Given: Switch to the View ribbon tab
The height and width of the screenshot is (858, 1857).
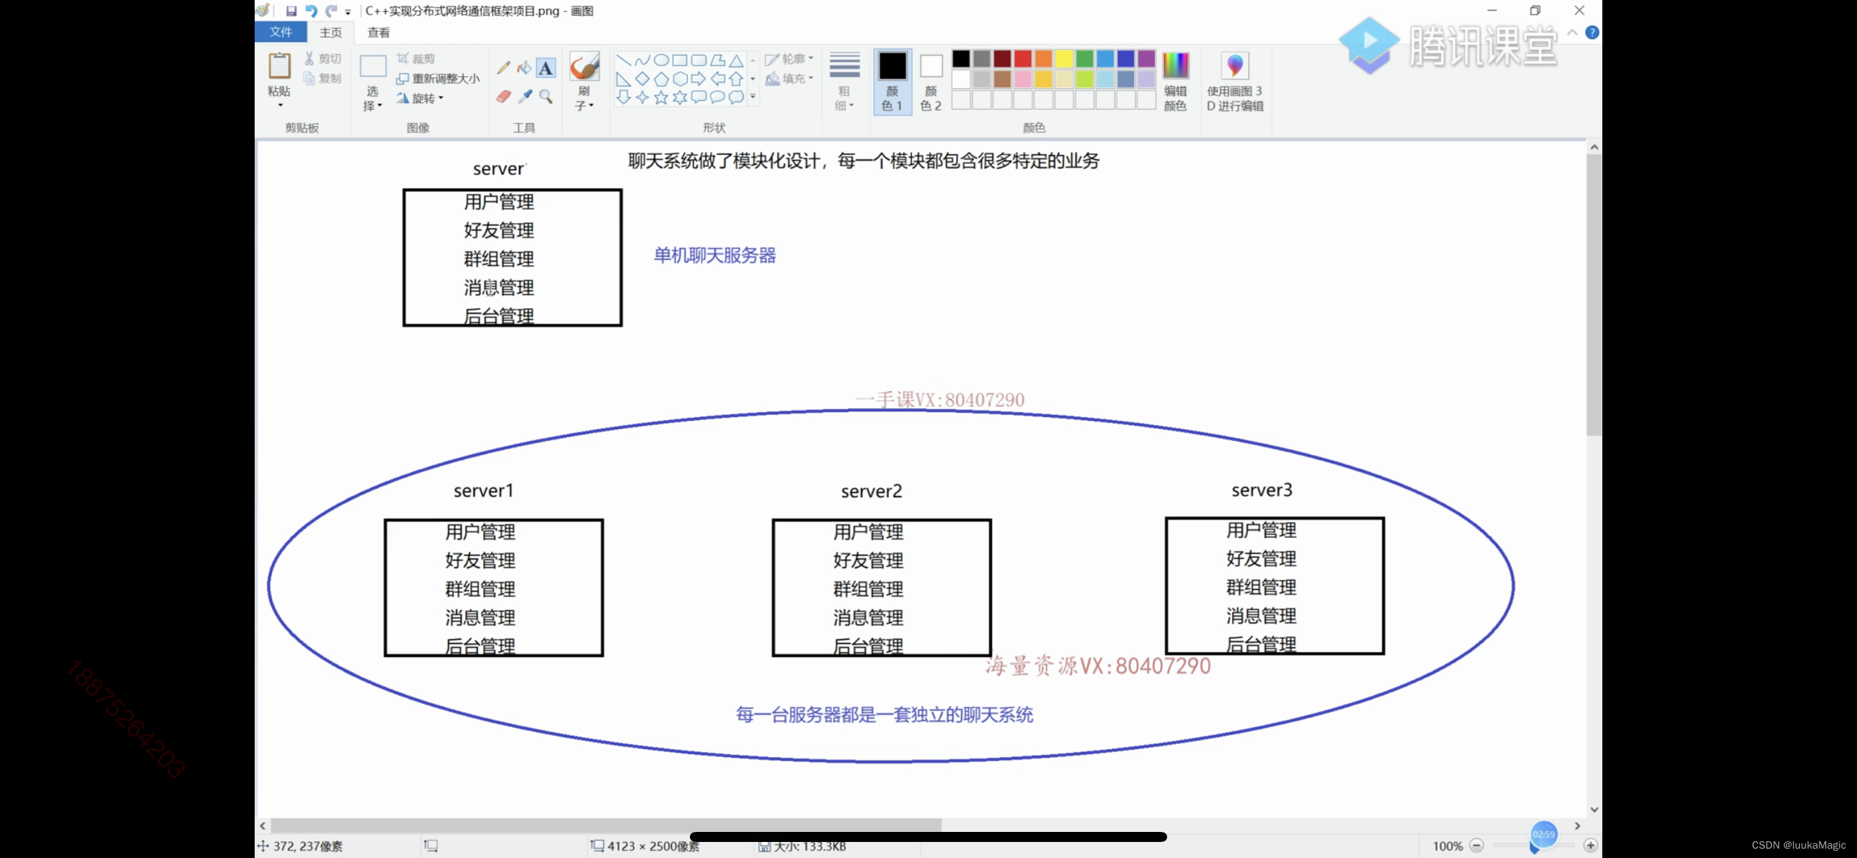Looking at the screenshot, I should pyautogui.click(x=378, y=33).
